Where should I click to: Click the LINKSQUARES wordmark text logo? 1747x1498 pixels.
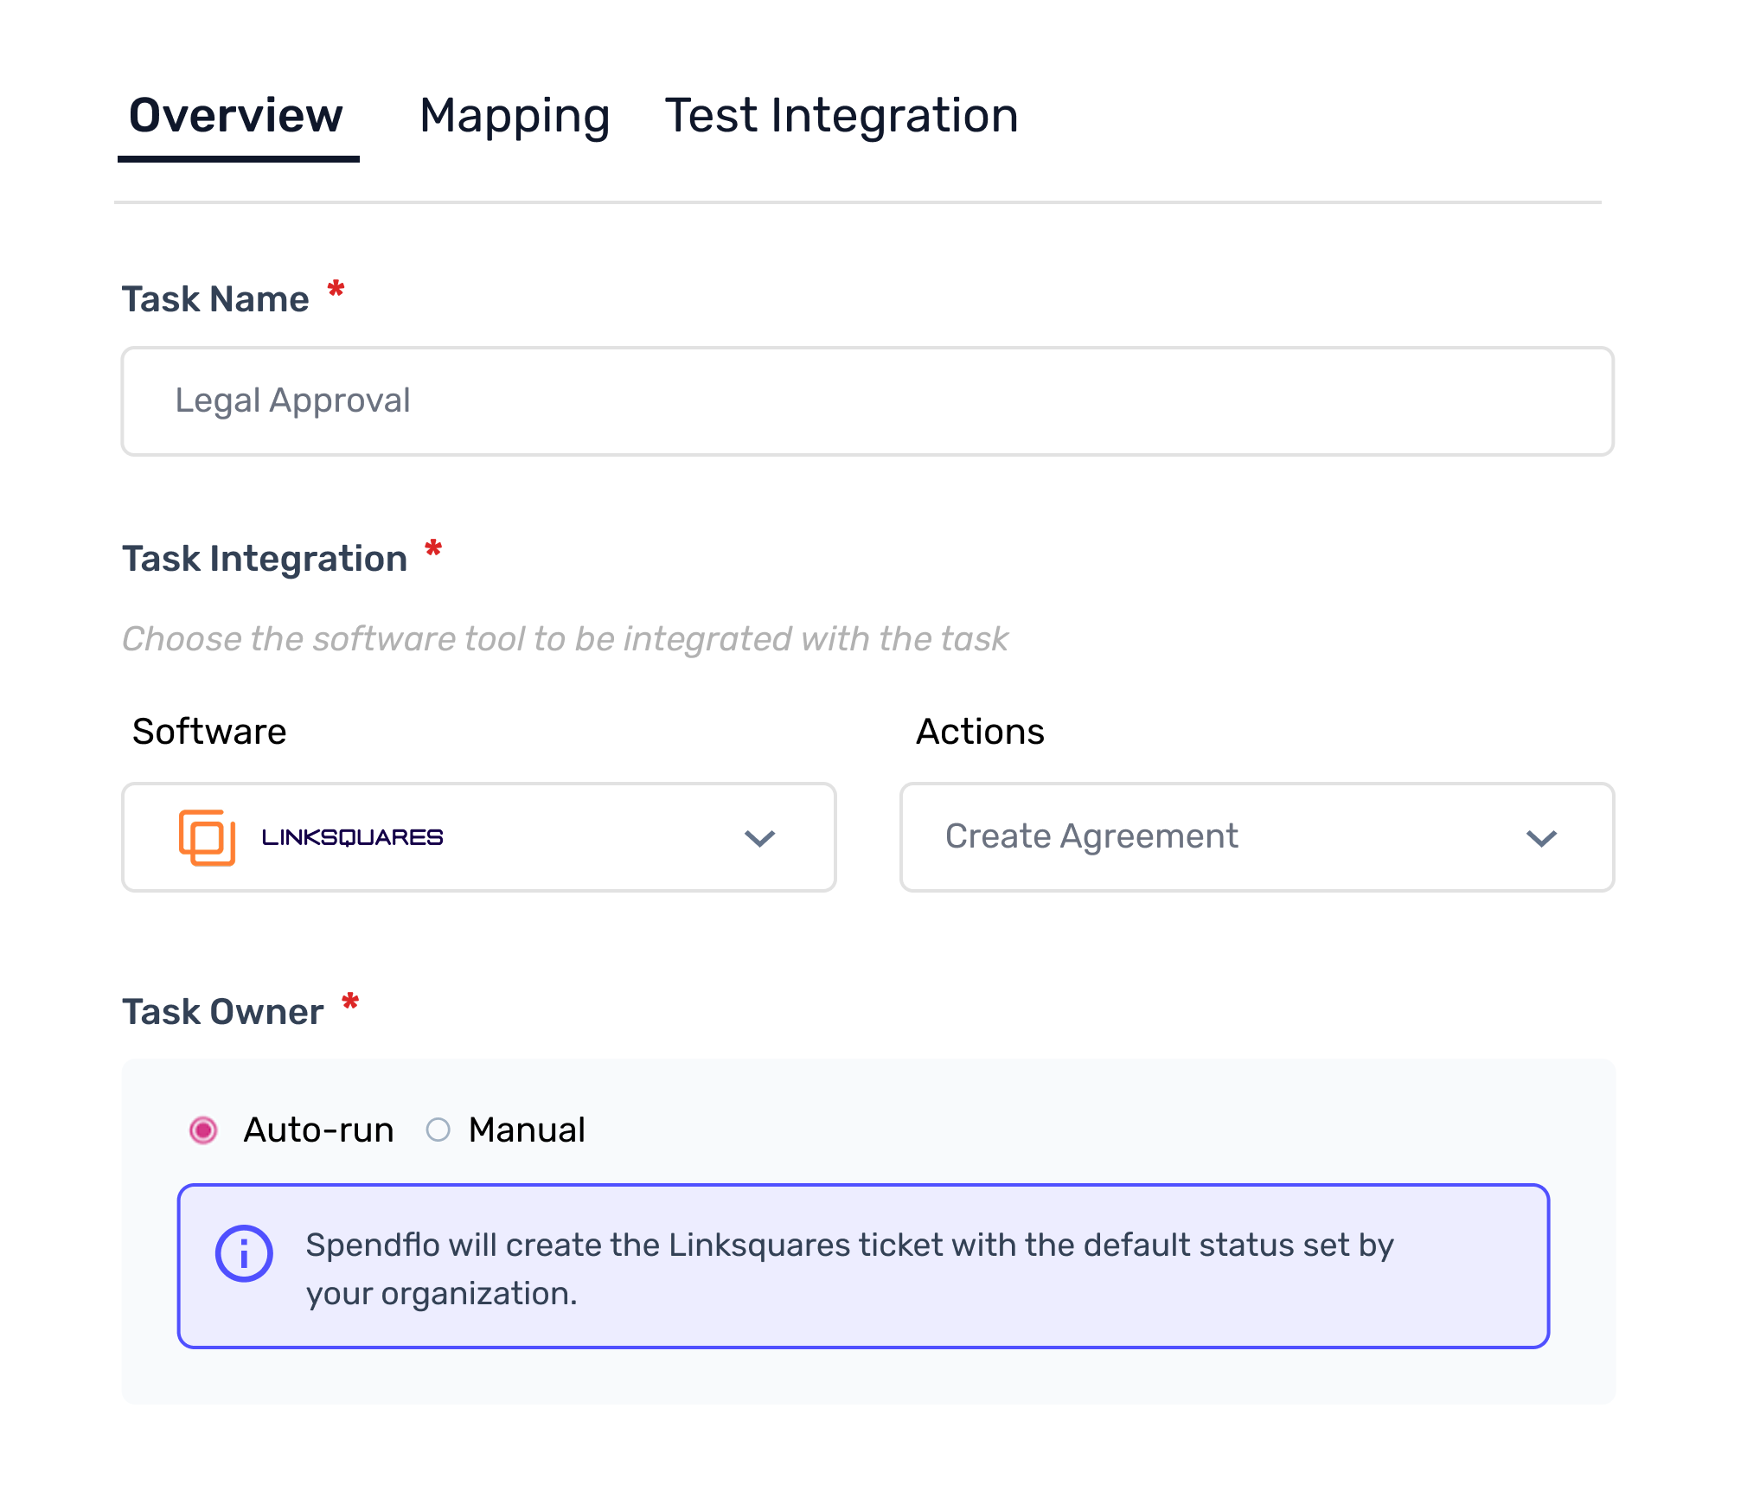coord(352,837)
